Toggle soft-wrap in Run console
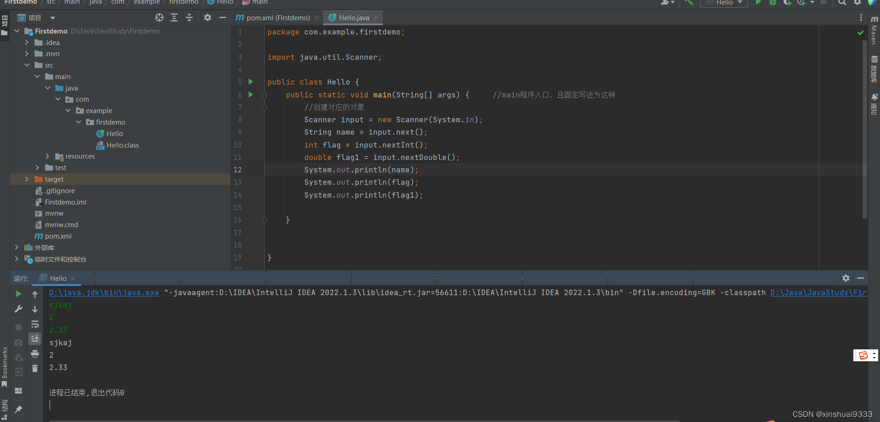 [35, 325]
